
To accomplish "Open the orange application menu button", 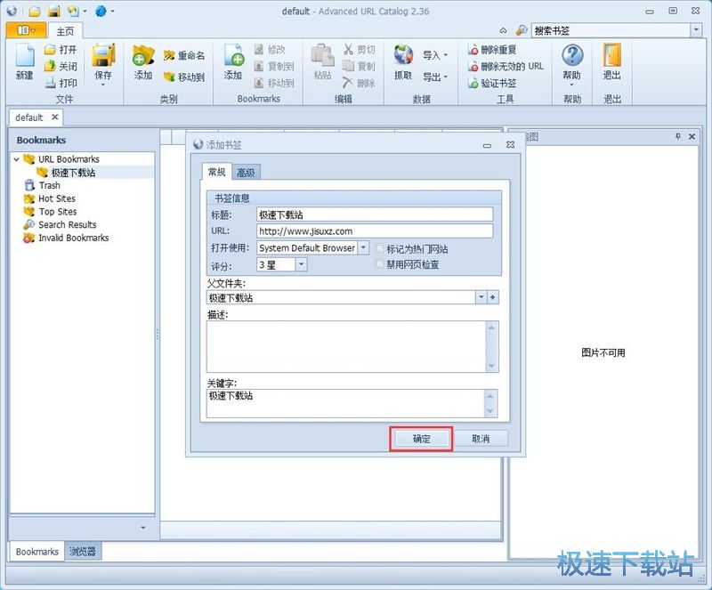I will click(x=26, y=30).
